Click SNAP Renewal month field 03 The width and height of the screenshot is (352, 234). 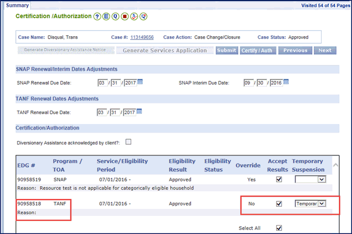103,83
